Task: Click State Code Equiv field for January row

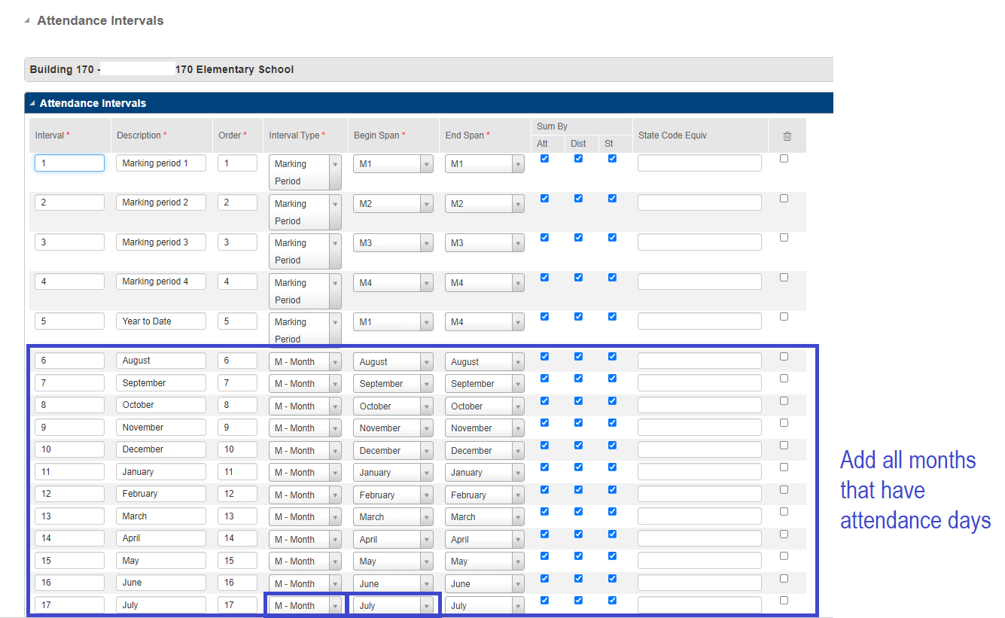Action: pos(699,472)
